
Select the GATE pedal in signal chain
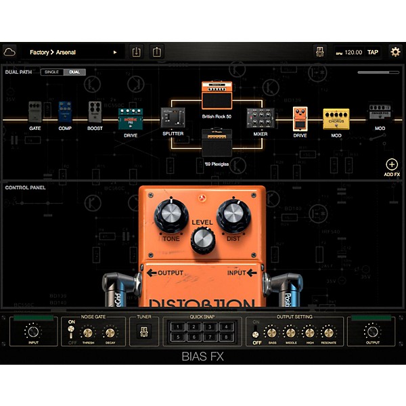(x=35, y=112)
